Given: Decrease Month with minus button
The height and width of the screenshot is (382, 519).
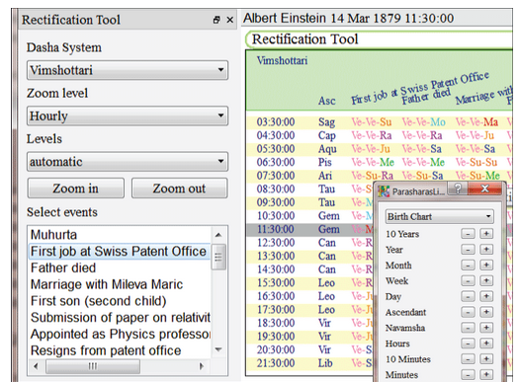Looking at the screenshot, I should [468, 266].
